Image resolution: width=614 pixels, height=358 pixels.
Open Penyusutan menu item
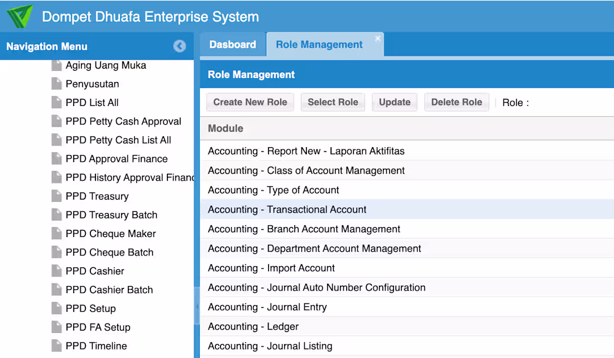coord(93,84)
